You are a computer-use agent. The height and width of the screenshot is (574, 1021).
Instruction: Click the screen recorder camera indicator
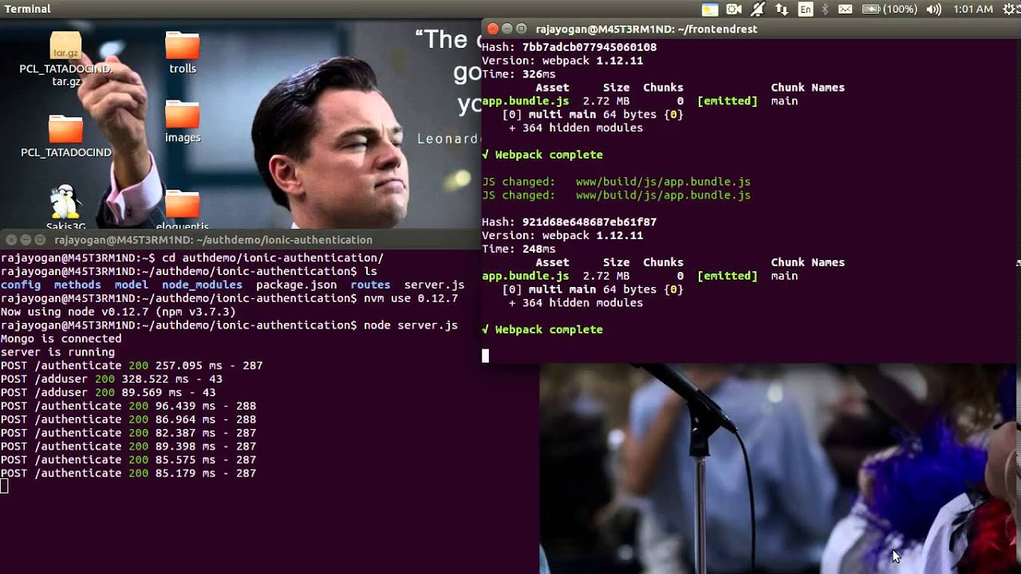pos(734,10)
